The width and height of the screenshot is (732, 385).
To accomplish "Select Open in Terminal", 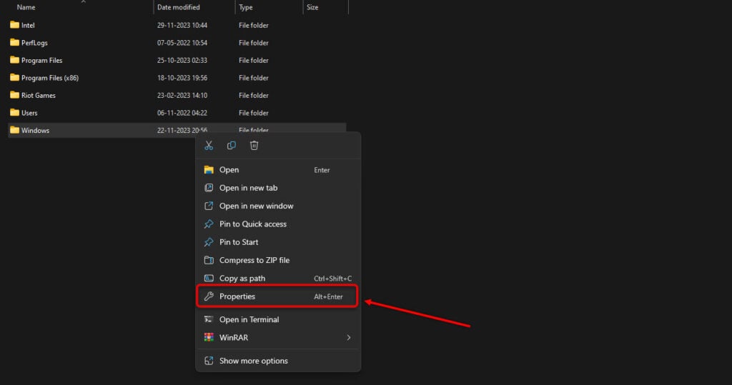I will click(278, 319).
